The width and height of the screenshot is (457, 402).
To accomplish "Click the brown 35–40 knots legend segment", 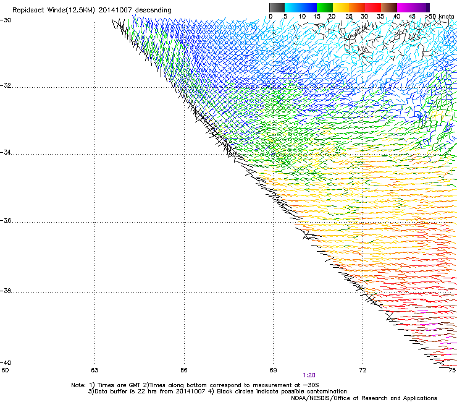I will pos(389,7).
